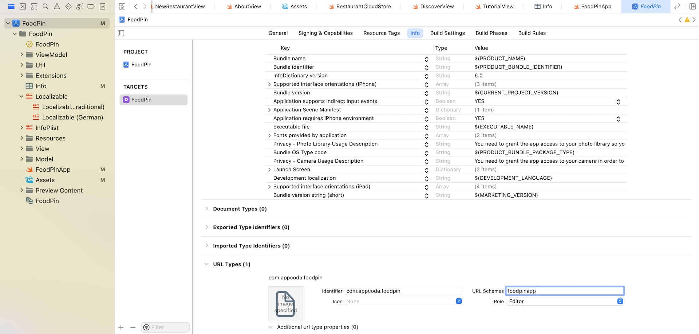699x334 pixels.
Task: Add a new editor pane
Action: point(693,6)
